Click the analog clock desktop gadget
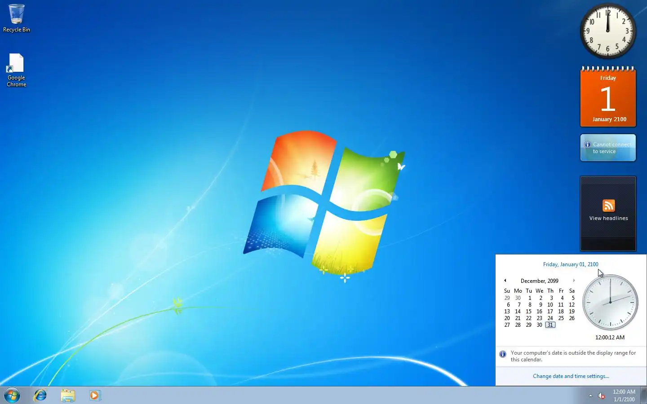 click(x=607, y=31)
